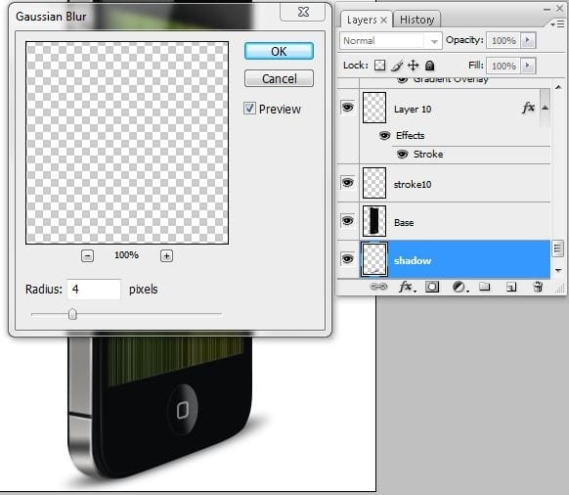Select the shadow layer name
The width and height of the screenshot is (569, 495).
point(413,261)
